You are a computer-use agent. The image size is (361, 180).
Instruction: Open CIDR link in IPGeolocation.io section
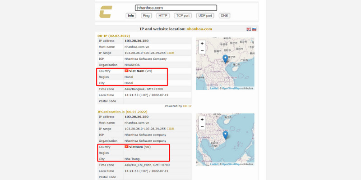pyautogui.click(x=171, y=129)
